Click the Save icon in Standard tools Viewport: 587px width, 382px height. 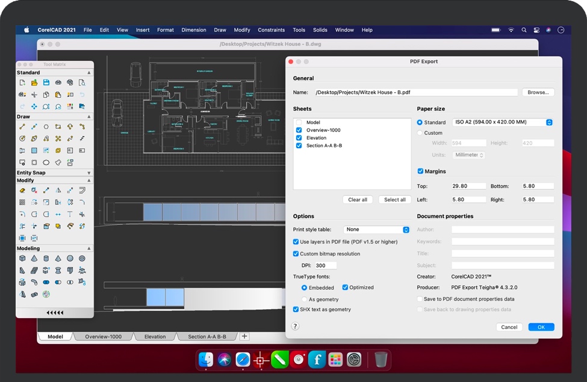(46, 83)
